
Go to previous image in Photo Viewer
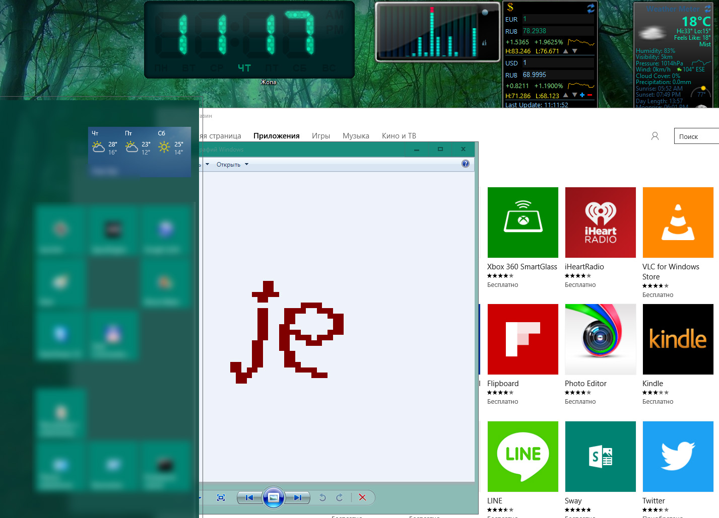coord(249,497)
